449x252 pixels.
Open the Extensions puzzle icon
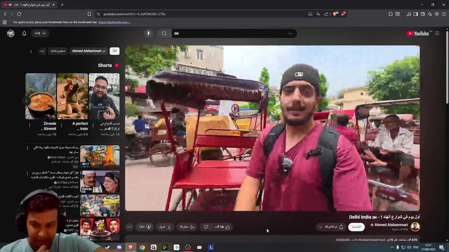click(390, 14)
